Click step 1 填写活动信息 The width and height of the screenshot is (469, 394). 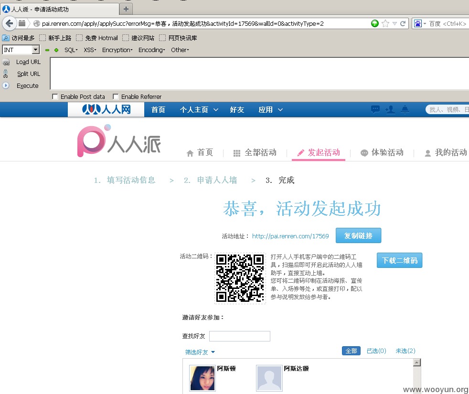pyautogui.click(x=125, y=180)
